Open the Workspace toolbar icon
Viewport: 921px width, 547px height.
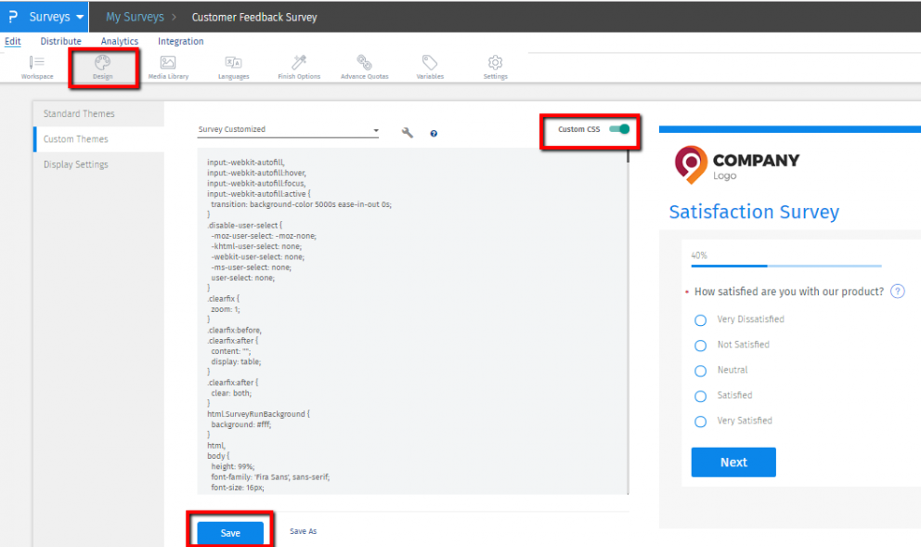coord(37,64)
